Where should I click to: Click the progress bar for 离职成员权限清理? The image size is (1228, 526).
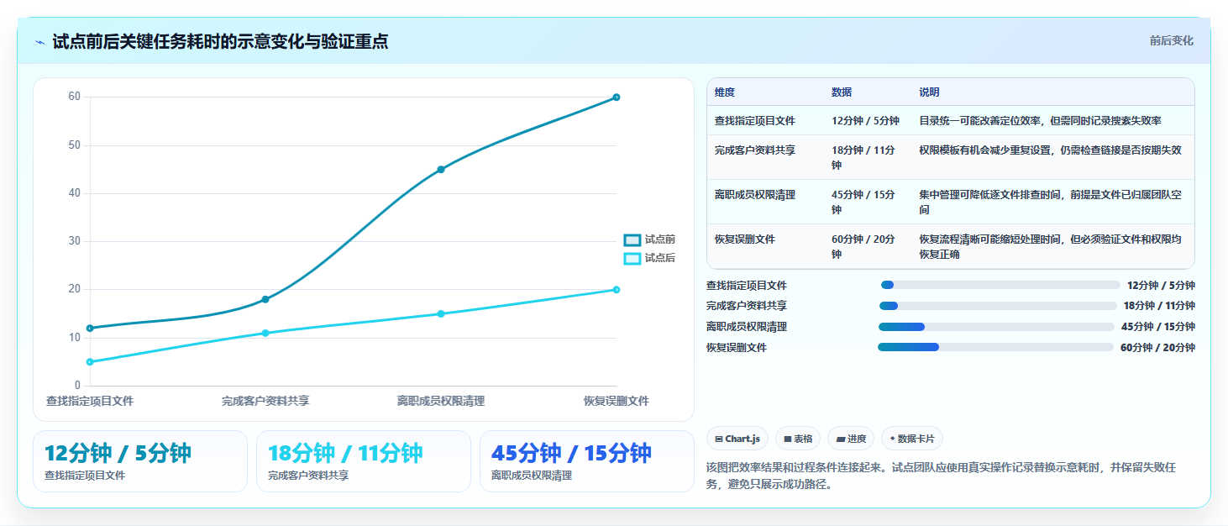996,327
